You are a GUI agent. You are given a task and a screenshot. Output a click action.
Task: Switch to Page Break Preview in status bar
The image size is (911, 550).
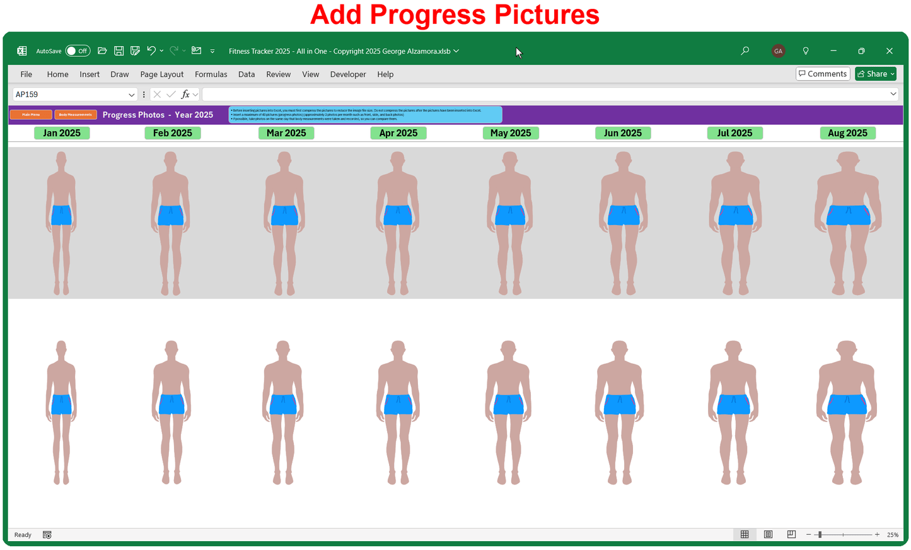[x=791, y=535]
